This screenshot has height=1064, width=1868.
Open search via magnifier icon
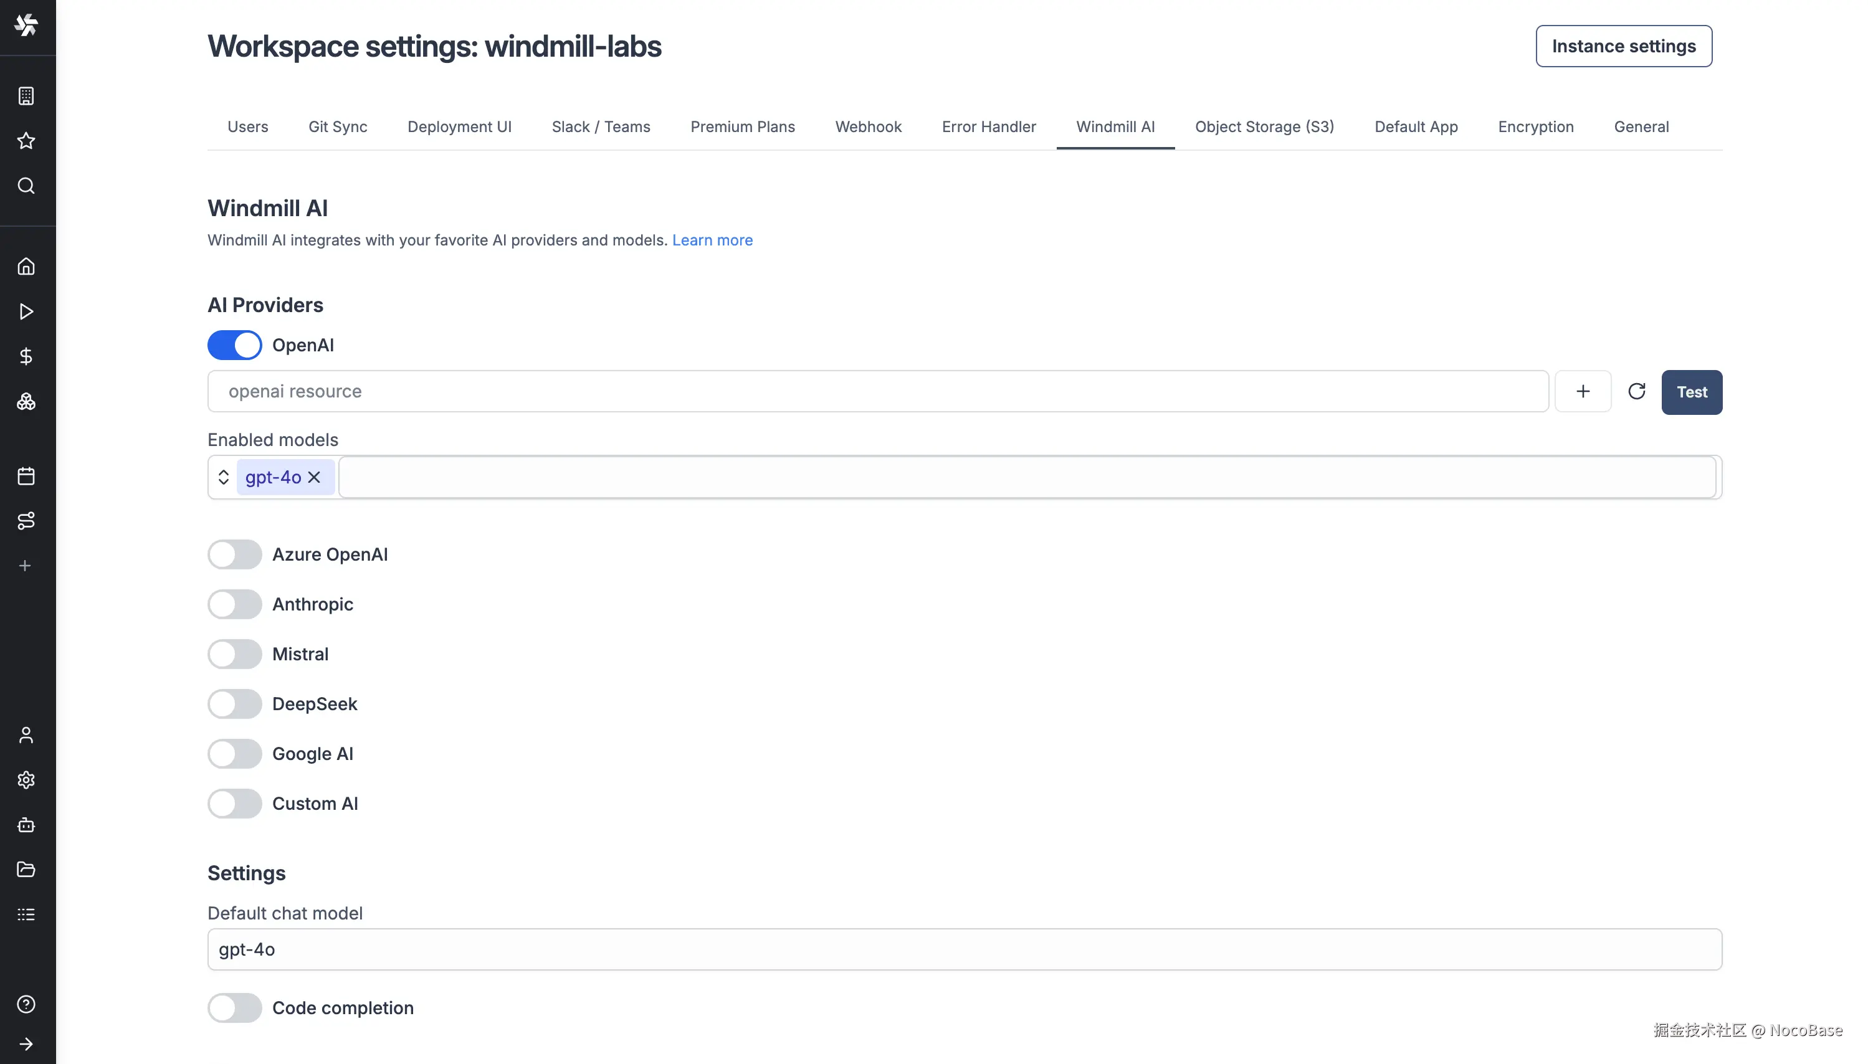(x=26, y=186)
